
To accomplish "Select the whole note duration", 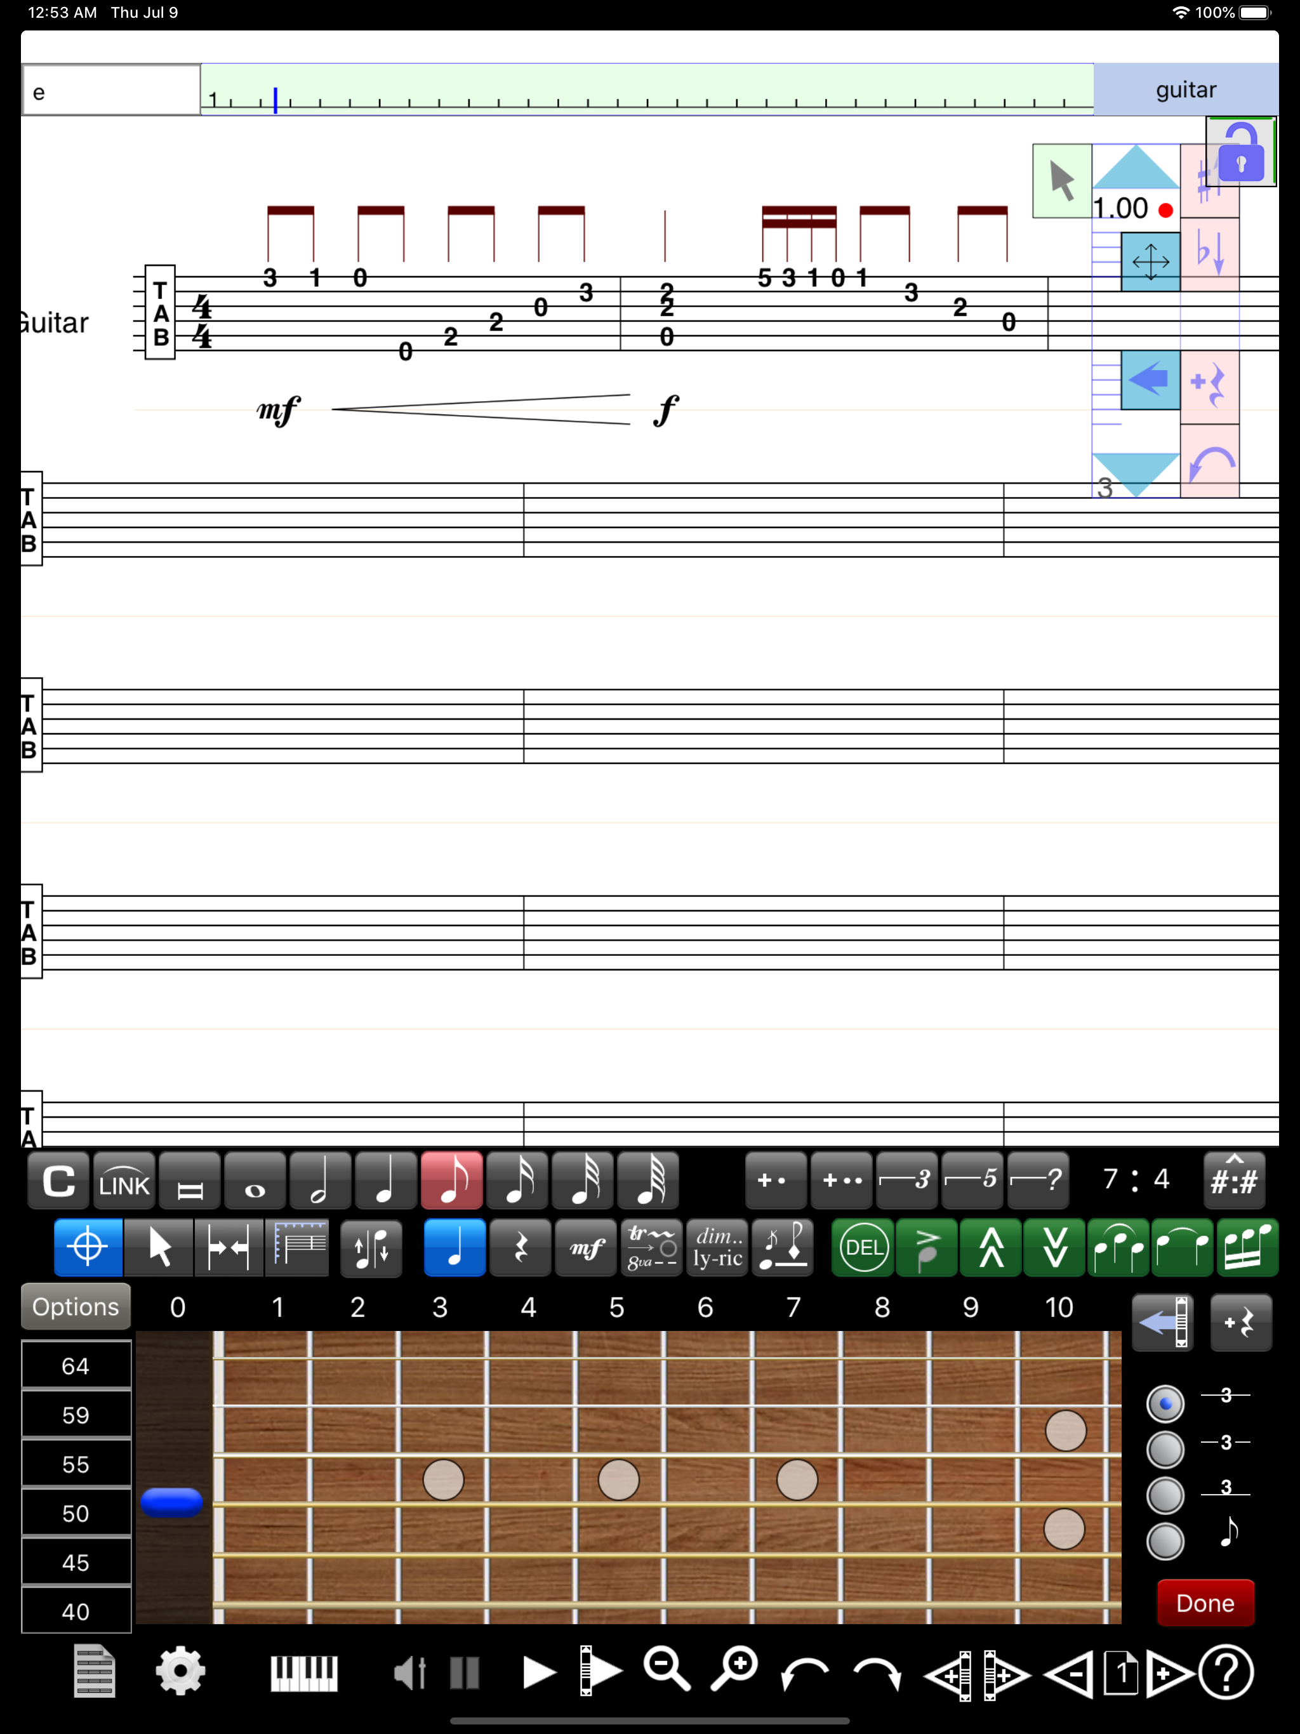I will click(x=255, y=1180).
